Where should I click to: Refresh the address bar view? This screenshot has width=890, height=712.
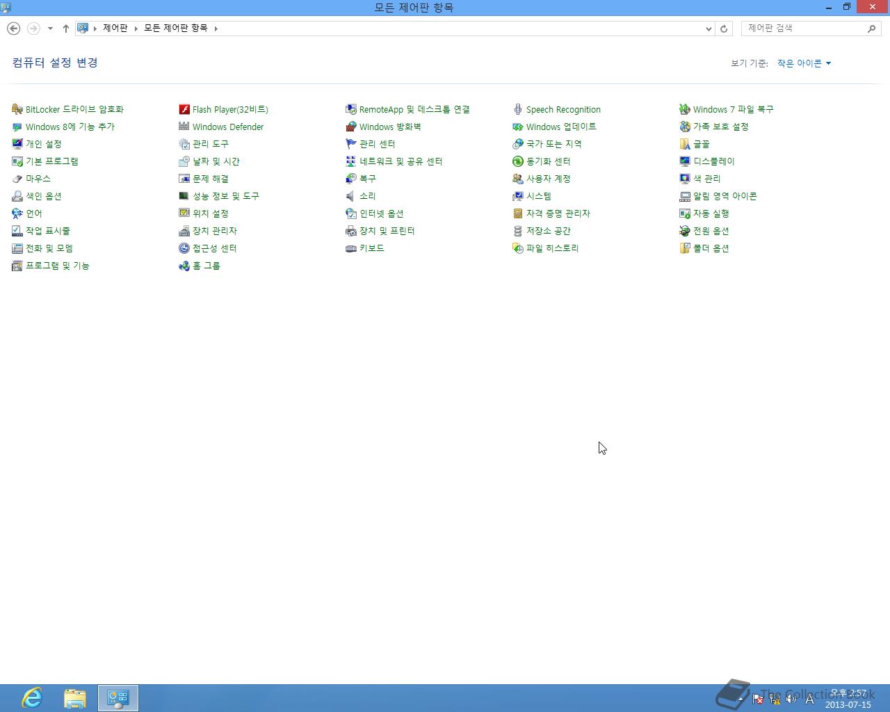[724, 29]
